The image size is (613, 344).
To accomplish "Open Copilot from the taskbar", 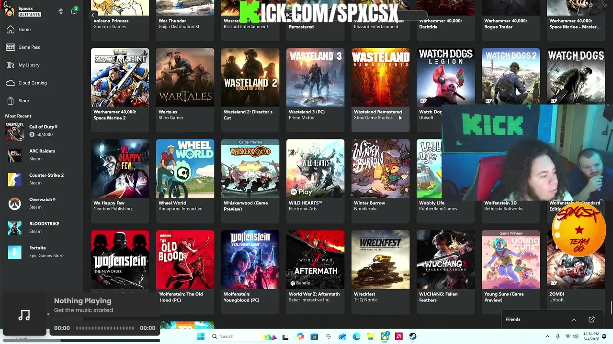I will point(300,337).
